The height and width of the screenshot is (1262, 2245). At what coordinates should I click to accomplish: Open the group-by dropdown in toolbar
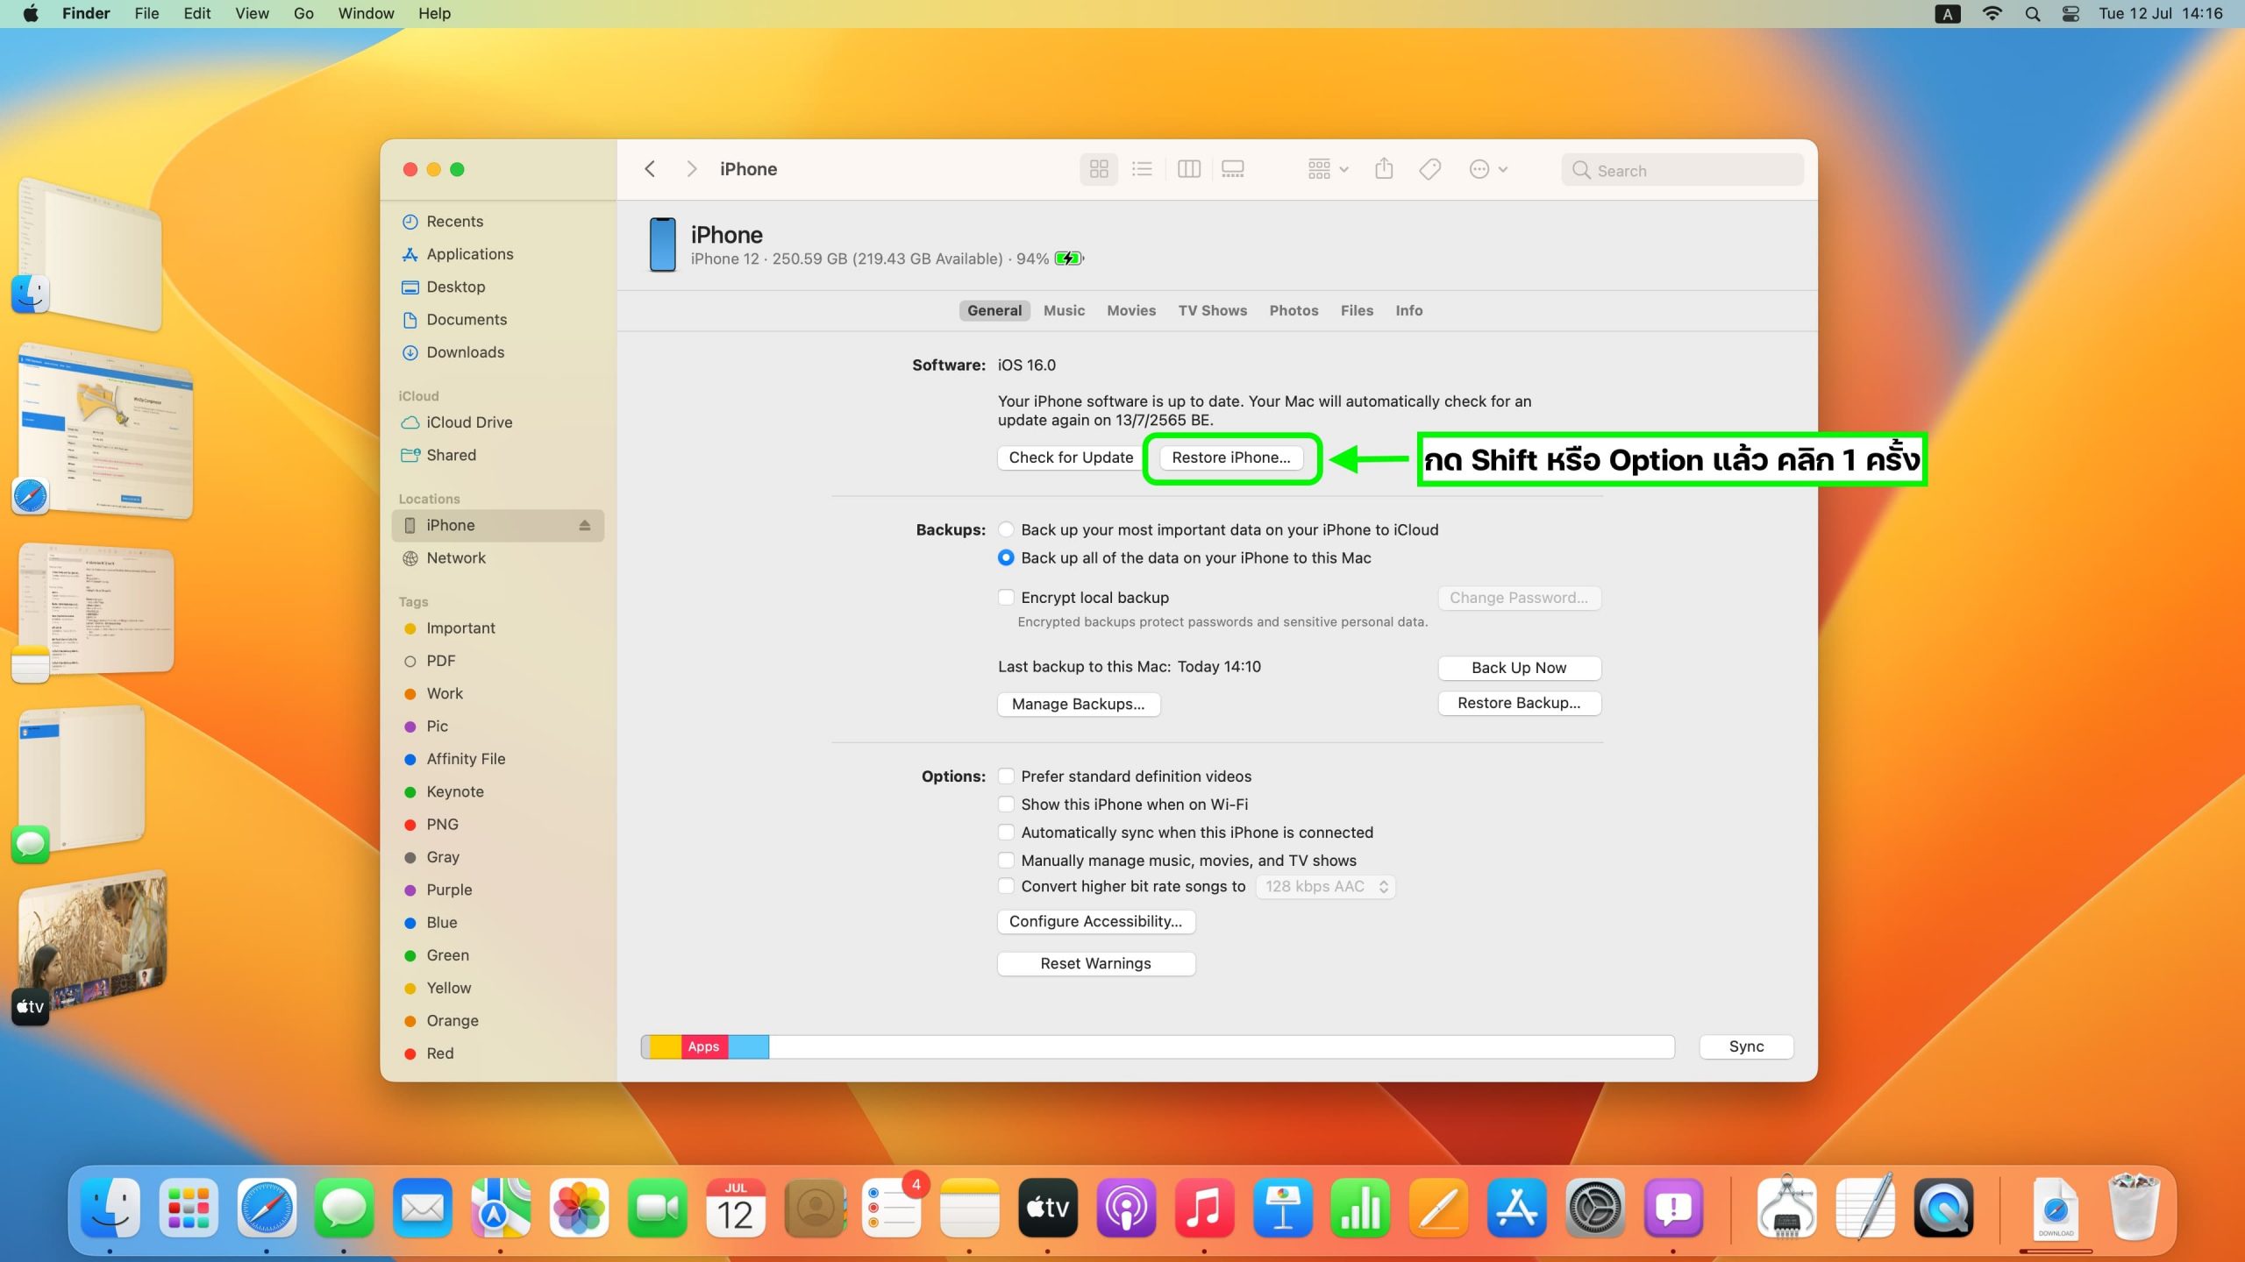(x=1327, y=169)
